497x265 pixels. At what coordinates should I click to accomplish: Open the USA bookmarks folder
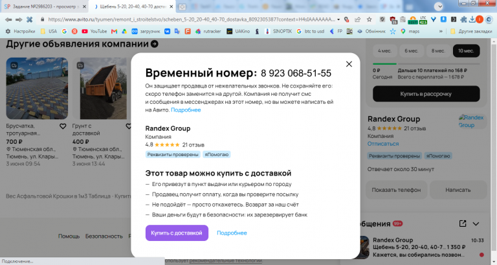point(49,31)
